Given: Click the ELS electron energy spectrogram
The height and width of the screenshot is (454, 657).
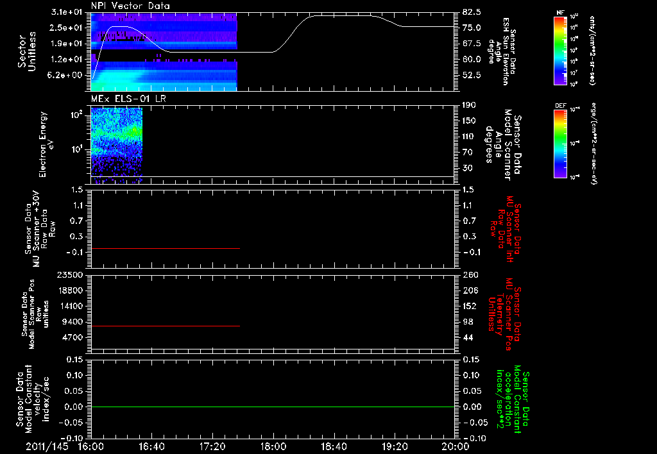Looking at the screenshot, I should (117, 146).
